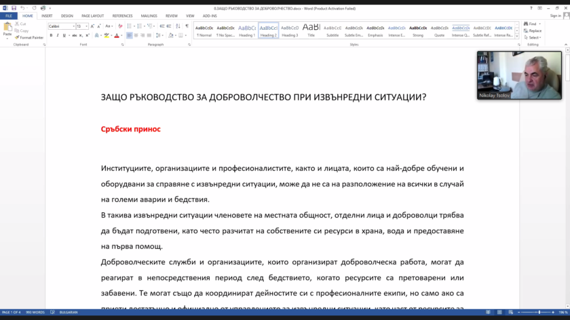The height and width of the screenshot is (320, 570).
Task: Click the red font color swatch
Action: [x=117, y=35]
